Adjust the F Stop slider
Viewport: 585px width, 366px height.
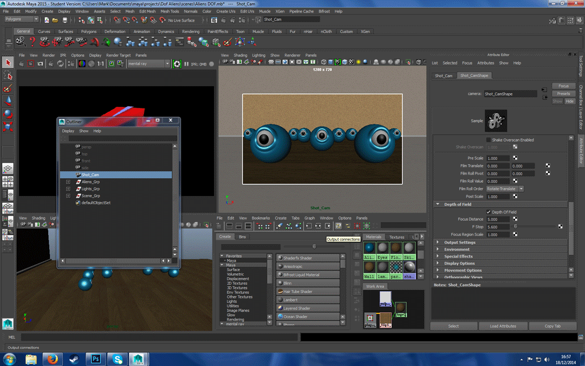pyautogui.click(x=515, y=227)
